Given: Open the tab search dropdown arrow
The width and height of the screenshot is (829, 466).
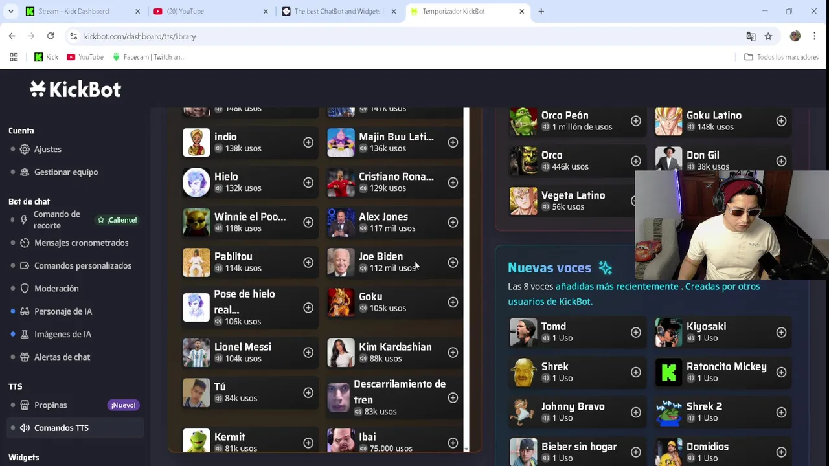Looking at the screenshot, I should point(10,11).
